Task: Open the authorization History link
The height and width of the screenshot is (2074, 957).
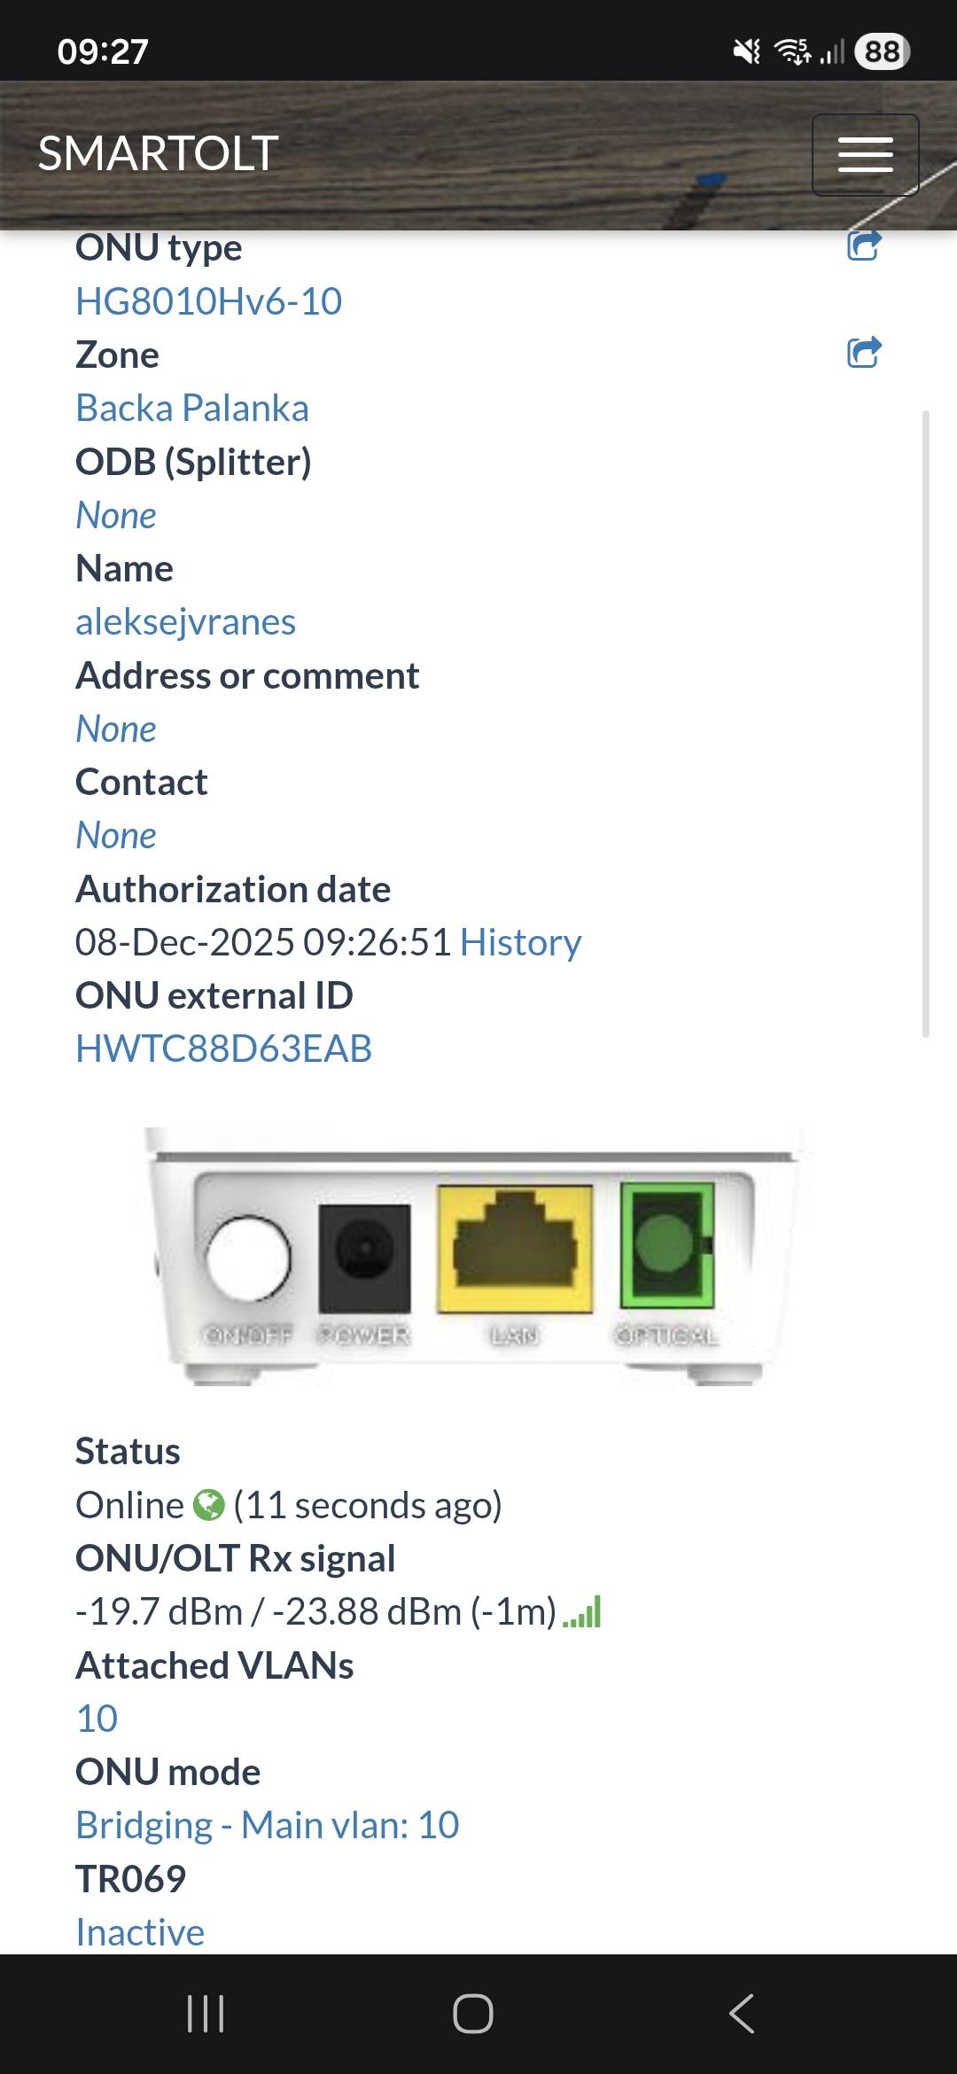Action: (520, 942)
